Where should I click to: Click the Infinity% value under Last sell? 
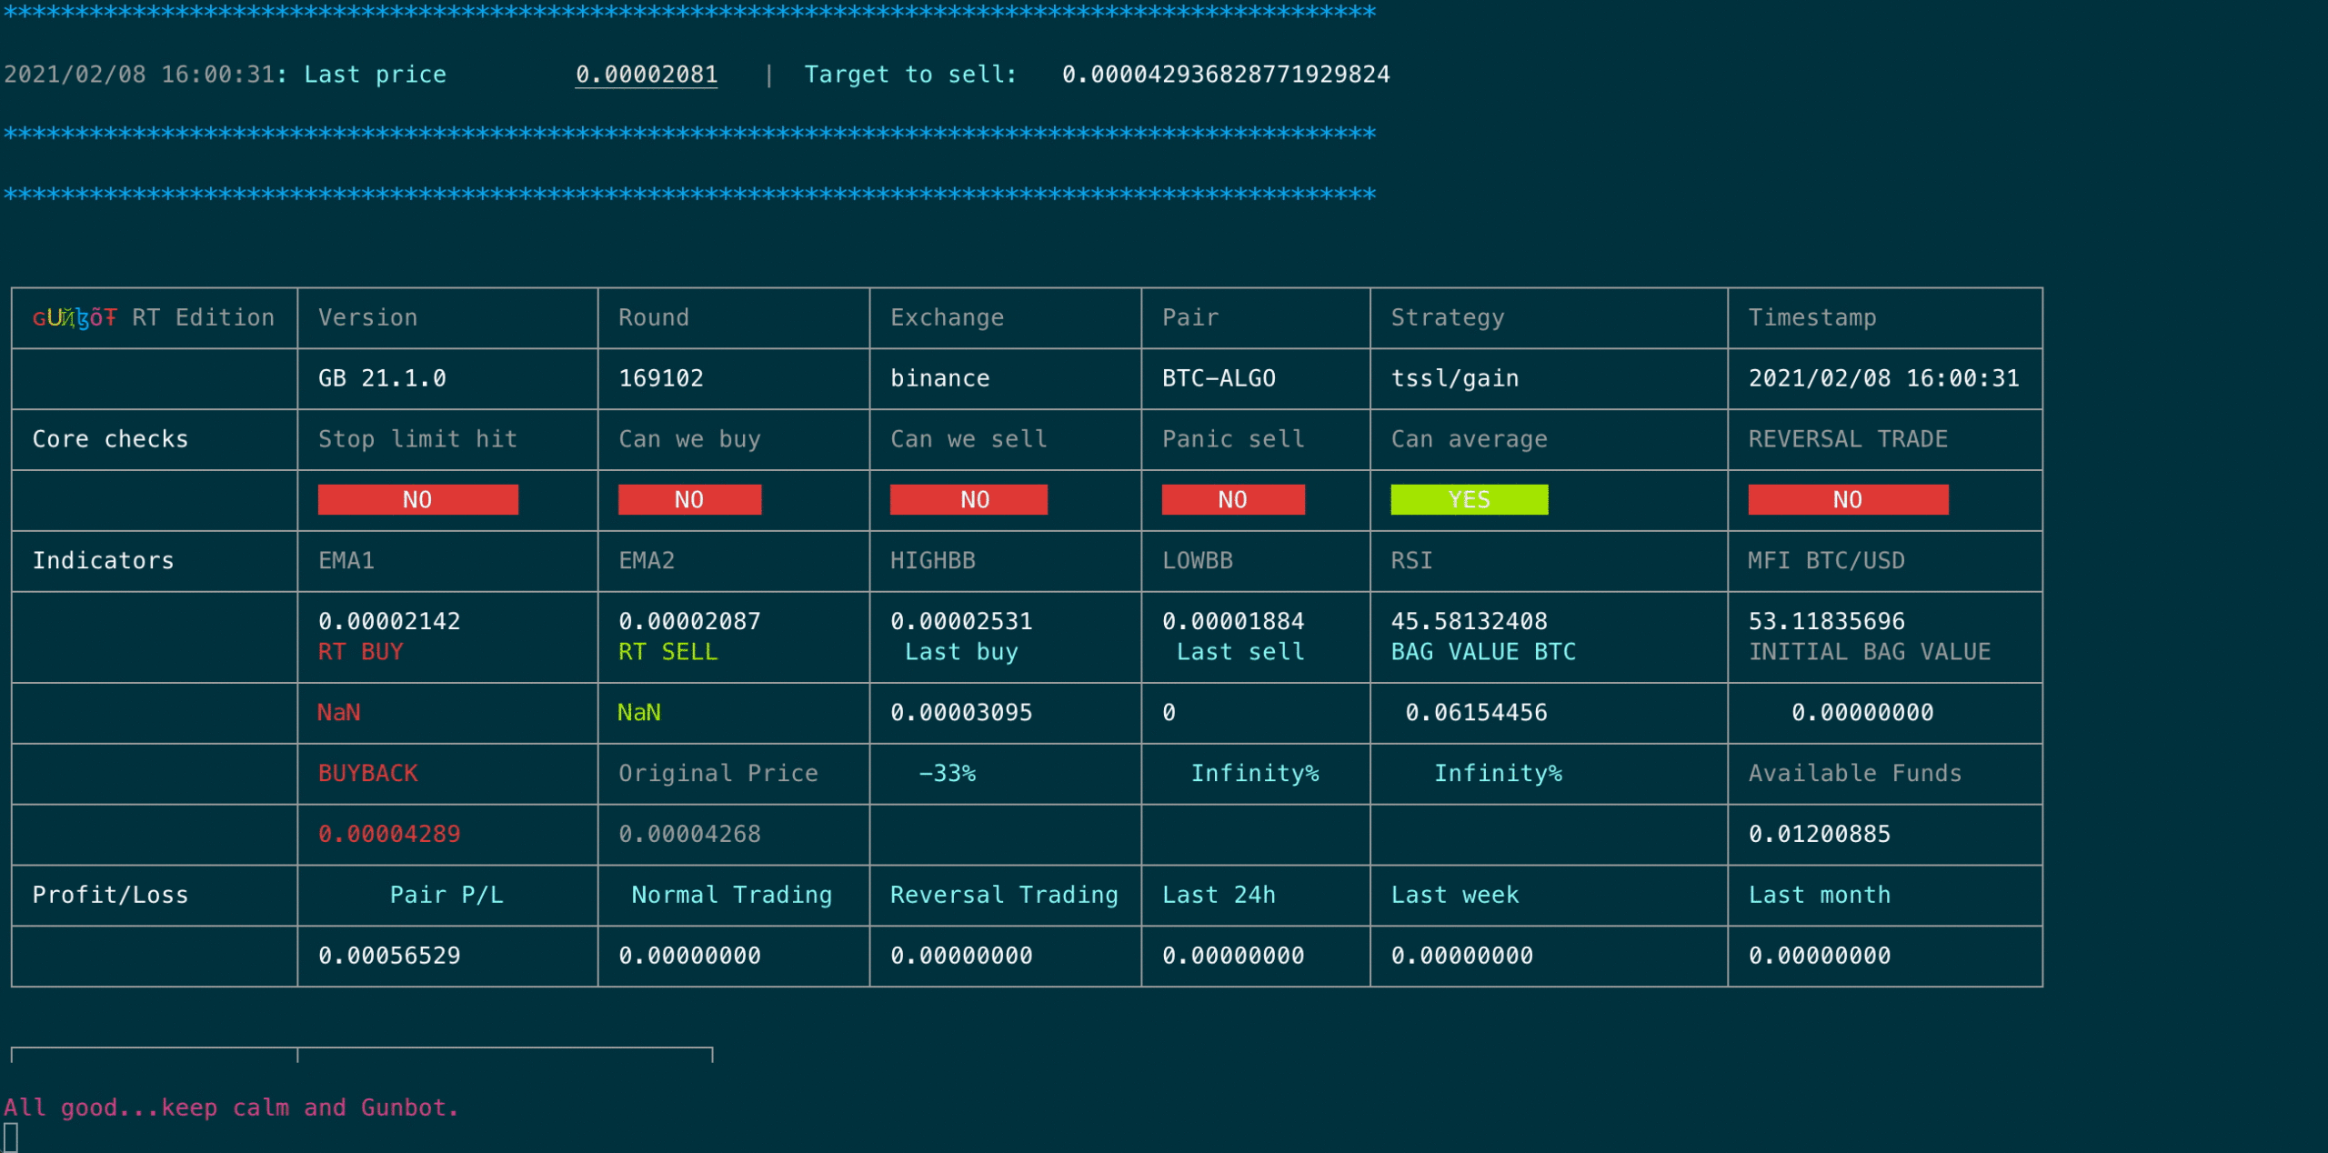click(1255, 773)
